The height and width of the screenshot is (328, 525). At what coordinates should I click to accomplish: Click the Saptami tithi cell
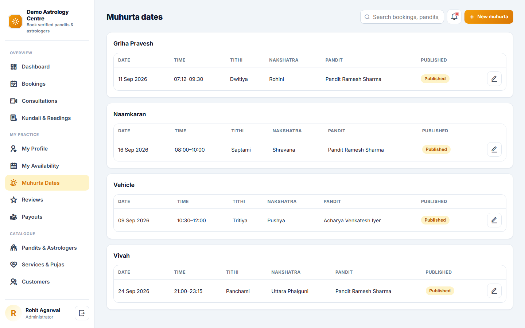[x=241, y=150]
